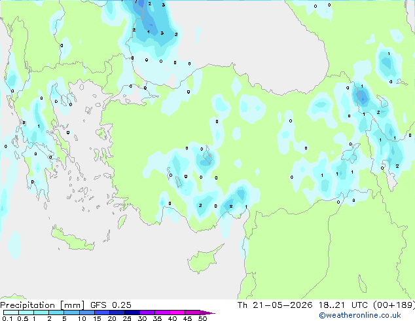This screenshot has width=415, height=321.
Task: Click the '0.5' legend value label
Action: pyautogui.click(x=22, y=318)
